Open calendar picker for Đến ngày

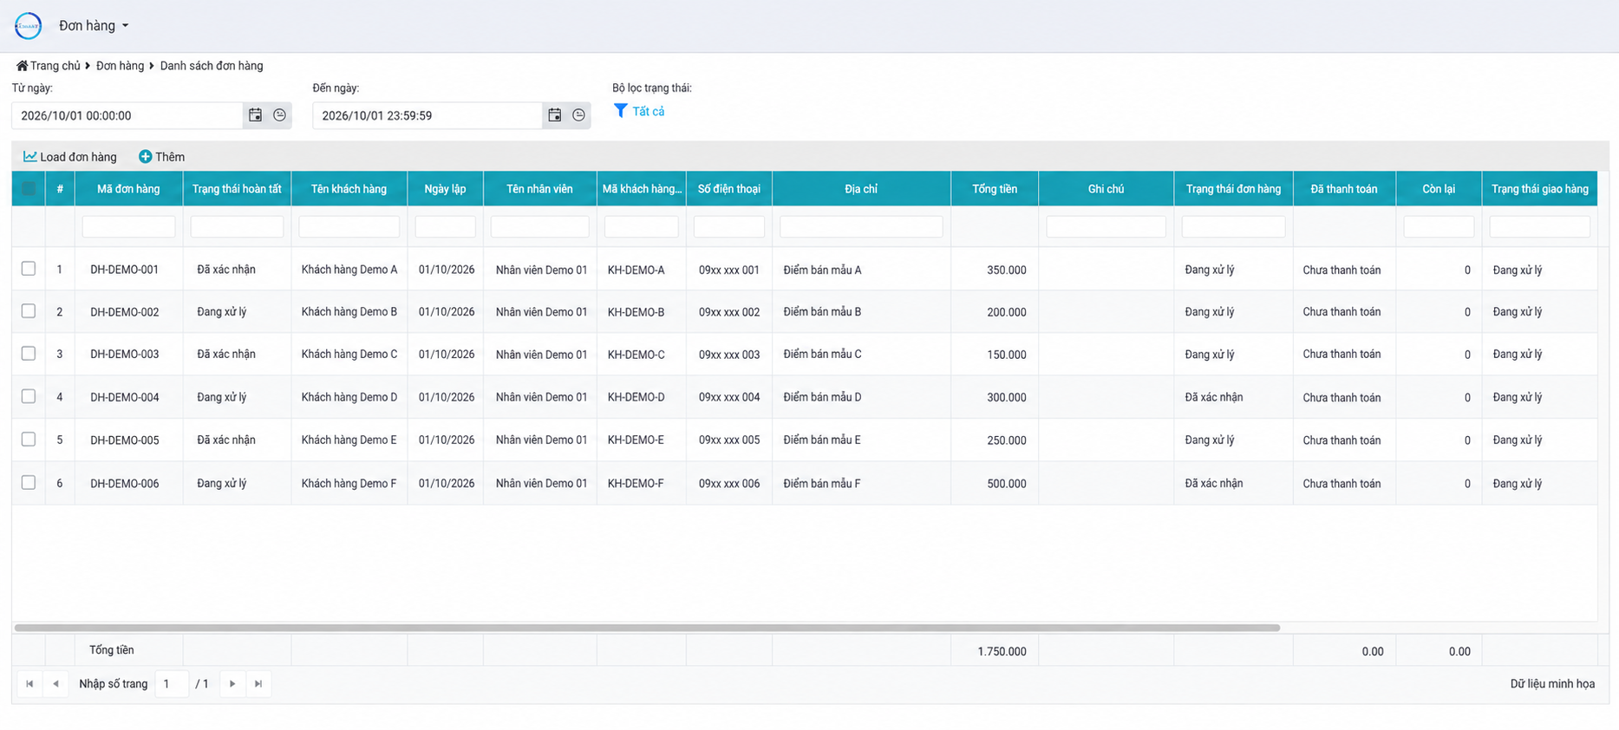click(555, 115)
